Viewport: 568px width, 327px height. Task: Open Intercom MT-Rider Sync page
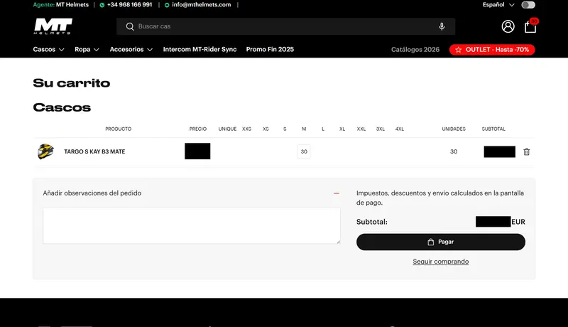[200, 49]
